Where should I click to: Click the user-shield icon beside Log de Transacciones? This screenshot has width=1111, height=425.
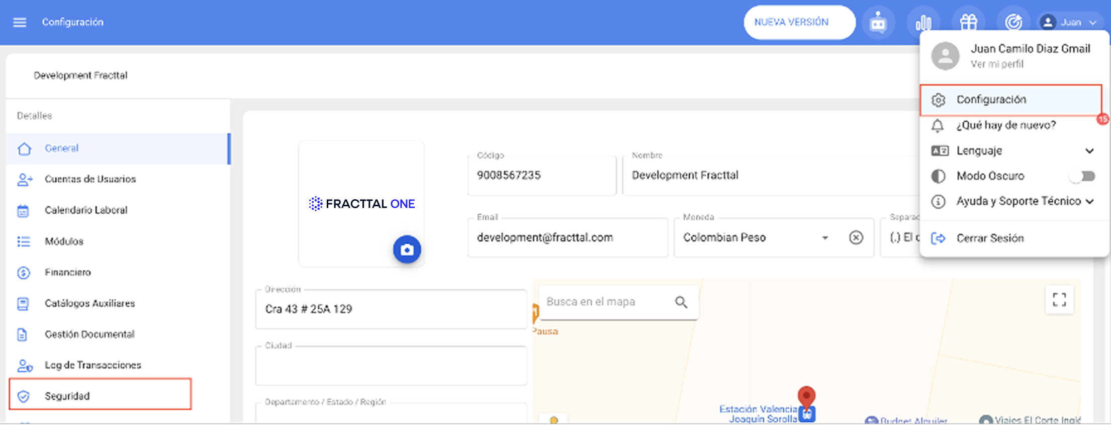(x=25, y=366)
